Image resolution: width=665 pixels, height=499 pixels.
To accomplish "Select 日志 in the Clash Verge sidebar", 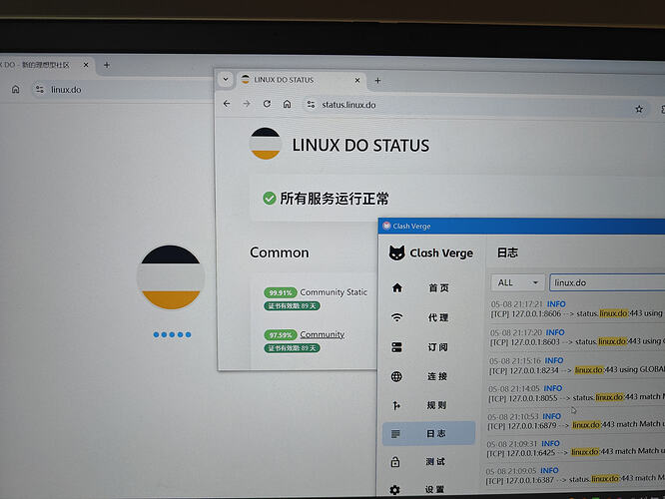I will click(428, 433).
